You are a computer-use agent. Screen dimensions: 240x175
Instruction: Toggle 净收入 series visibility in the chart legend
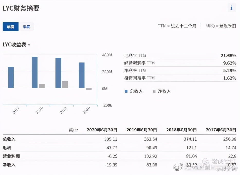coord(162,91)
